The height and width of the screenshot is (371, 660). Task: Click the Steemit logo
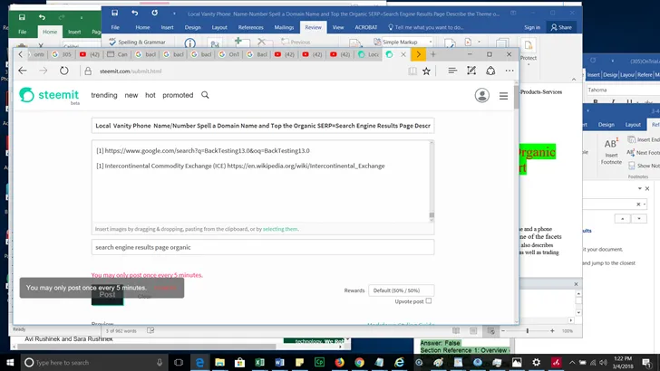point(49,95)
